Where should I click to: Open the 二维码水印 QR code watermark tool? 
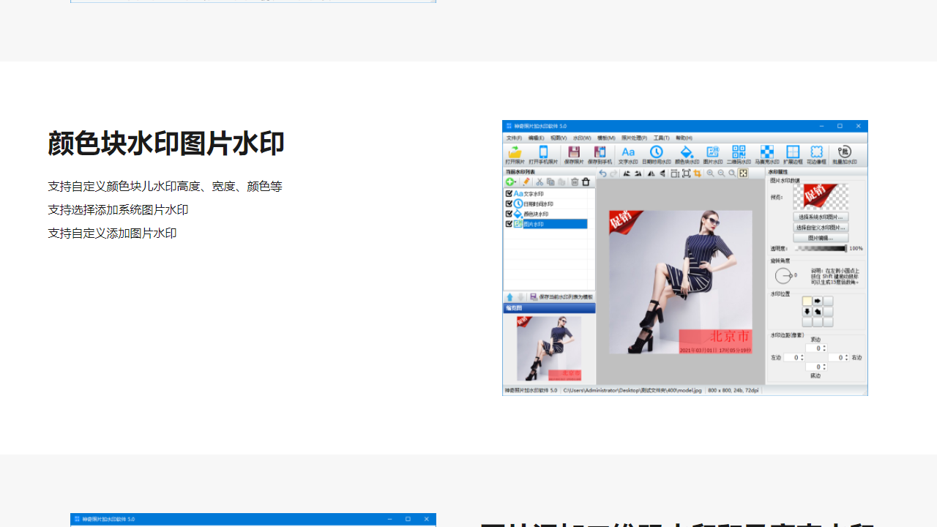click(x=739, y=152)
